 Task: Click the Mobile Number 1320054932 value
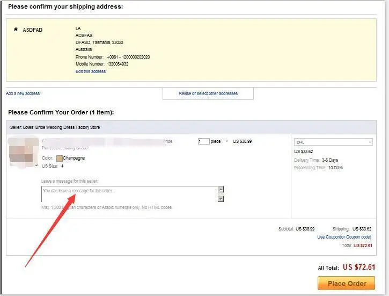[x=118, y=64]
